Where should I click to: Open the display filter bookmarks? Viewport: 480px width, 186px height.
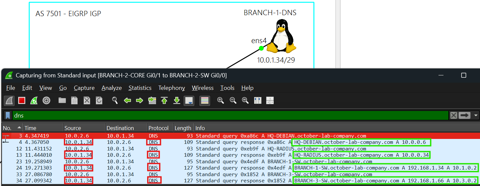click(x=8, y=116)
